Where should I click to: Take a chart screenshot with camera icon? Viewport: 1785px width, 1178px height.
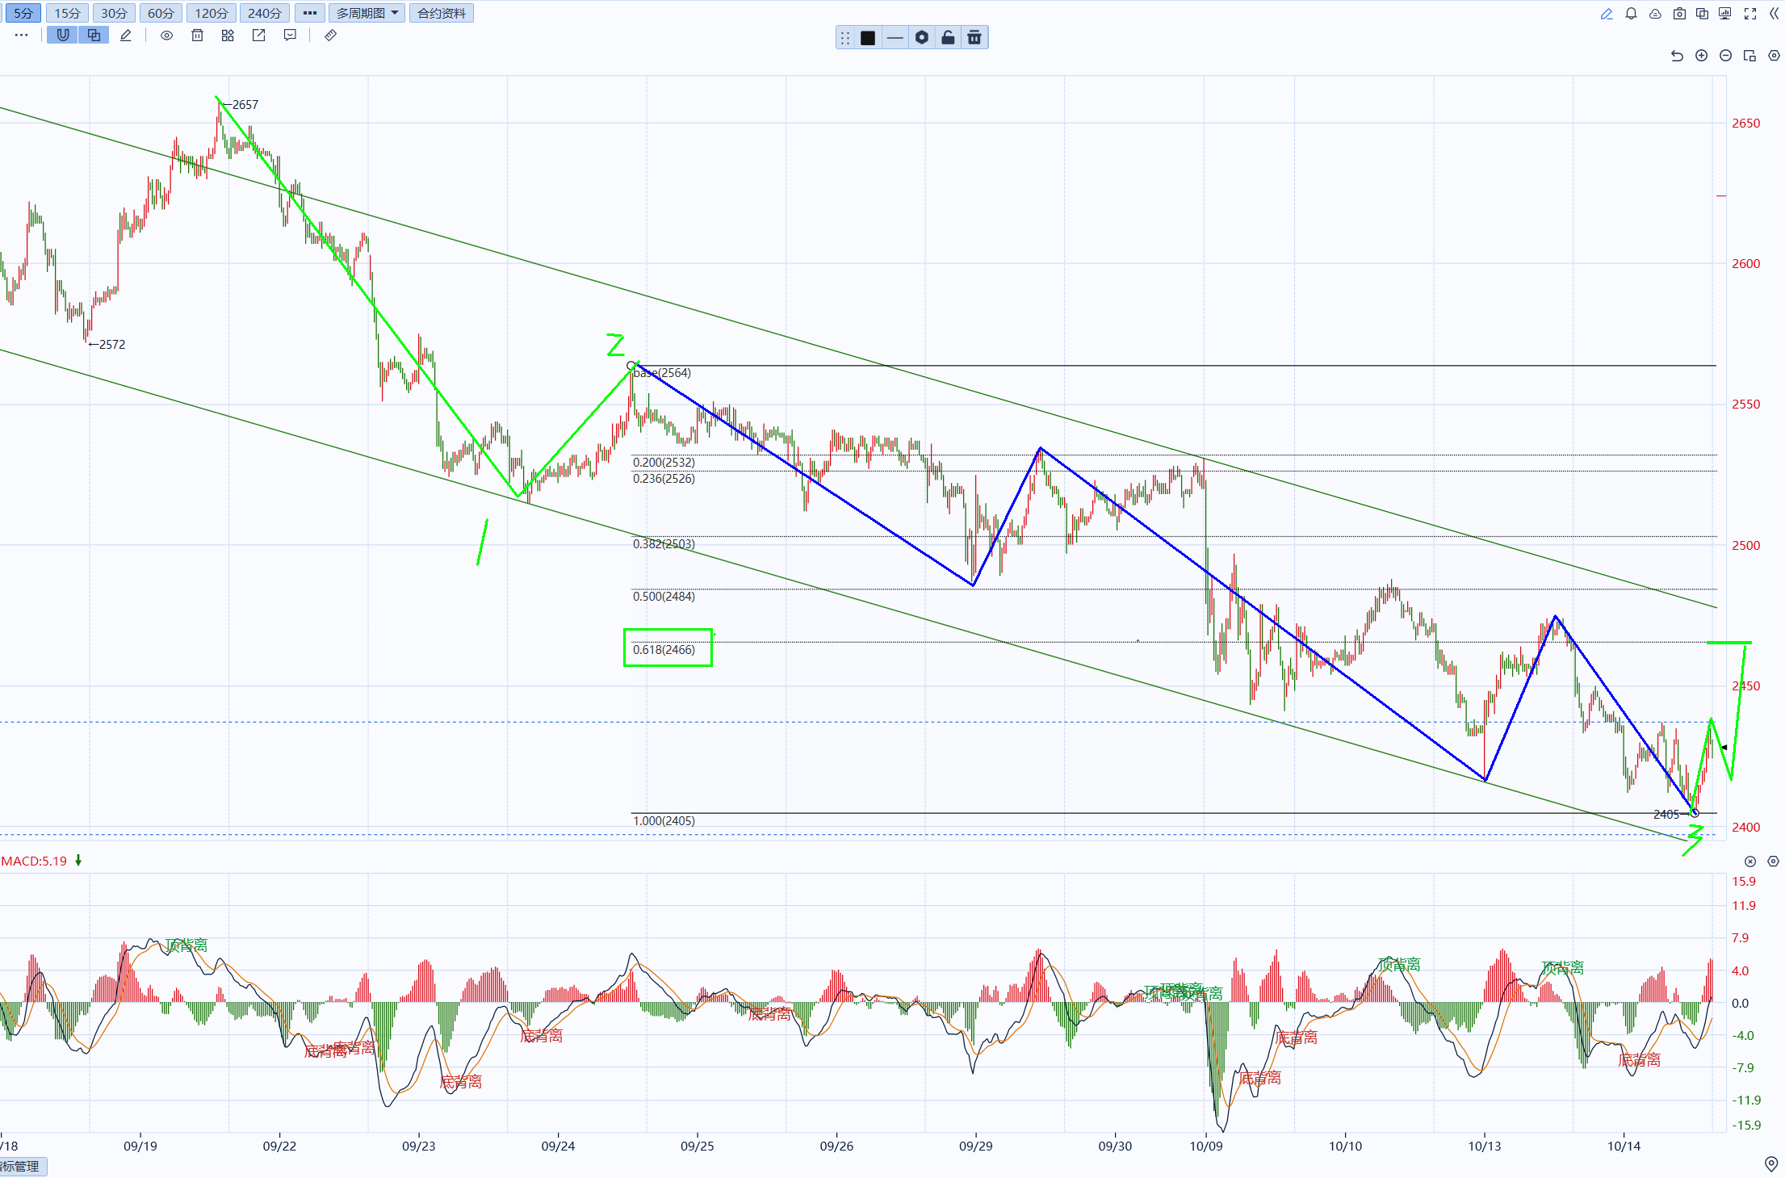click(1679, 14)
